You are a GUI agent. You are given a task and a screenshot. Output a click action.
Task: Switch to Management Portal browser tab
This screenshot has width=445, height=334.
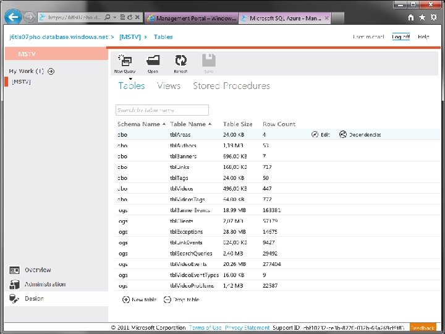click(x=192, y=18)
